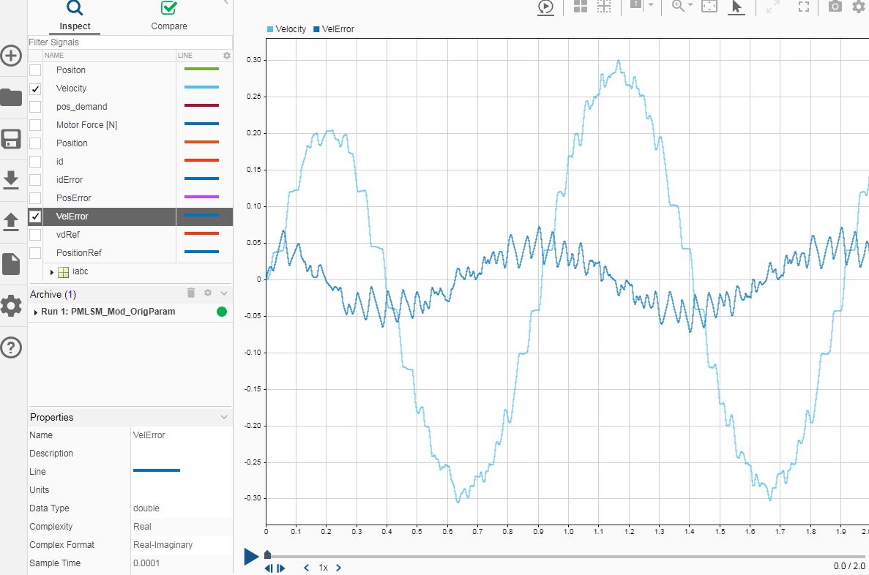Open help via question mark icon
This screenshot has height=575, width=869.
[11, 347]
